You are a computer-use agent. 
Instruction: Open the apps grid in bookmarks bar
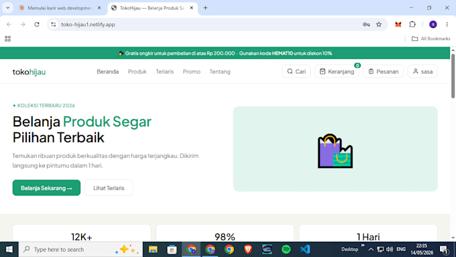pyautogui.click(x=8, y=39)
